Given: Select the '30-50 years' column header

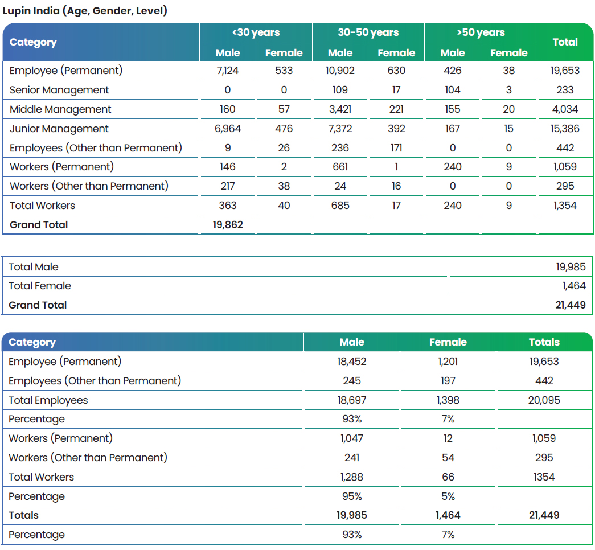Looking at the screenshot, I should (368, 32).
